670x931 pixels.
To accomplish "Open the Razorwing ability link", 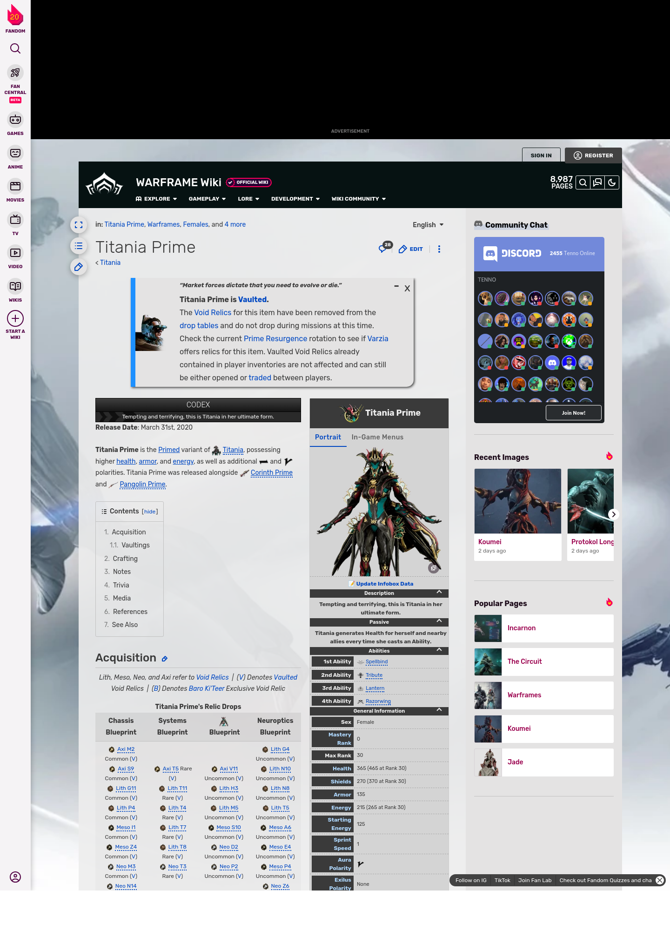I will click(x=378, y=701).
